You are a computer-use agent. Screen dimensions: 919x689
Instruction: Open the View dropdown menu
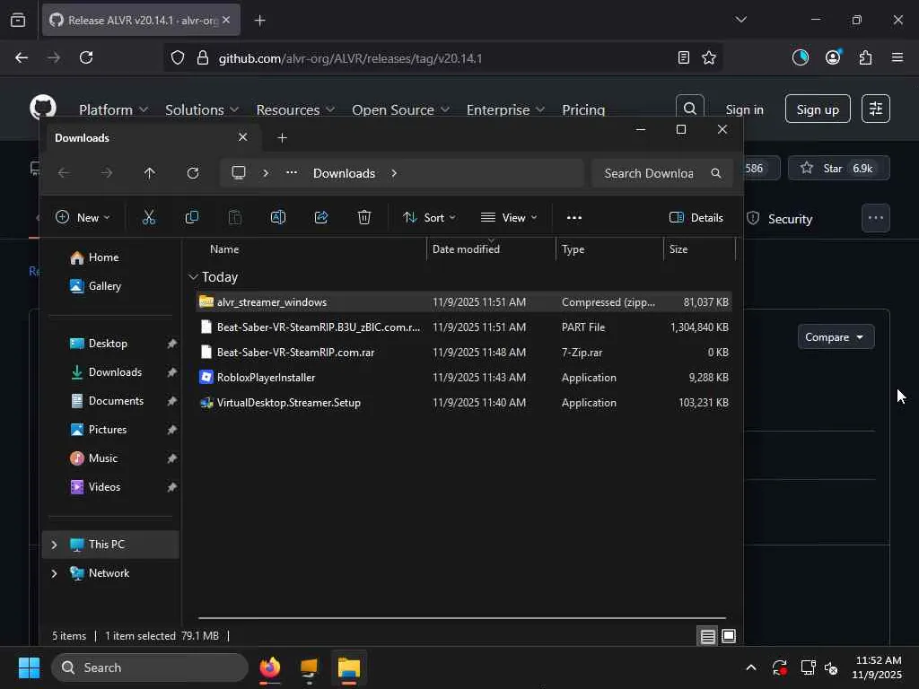pos(509,217)
